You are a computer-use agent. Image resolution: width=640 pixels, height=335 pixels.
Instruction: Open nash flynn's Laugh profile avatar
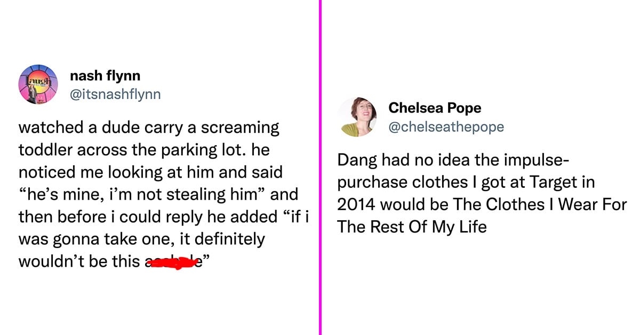pos(38,84)
